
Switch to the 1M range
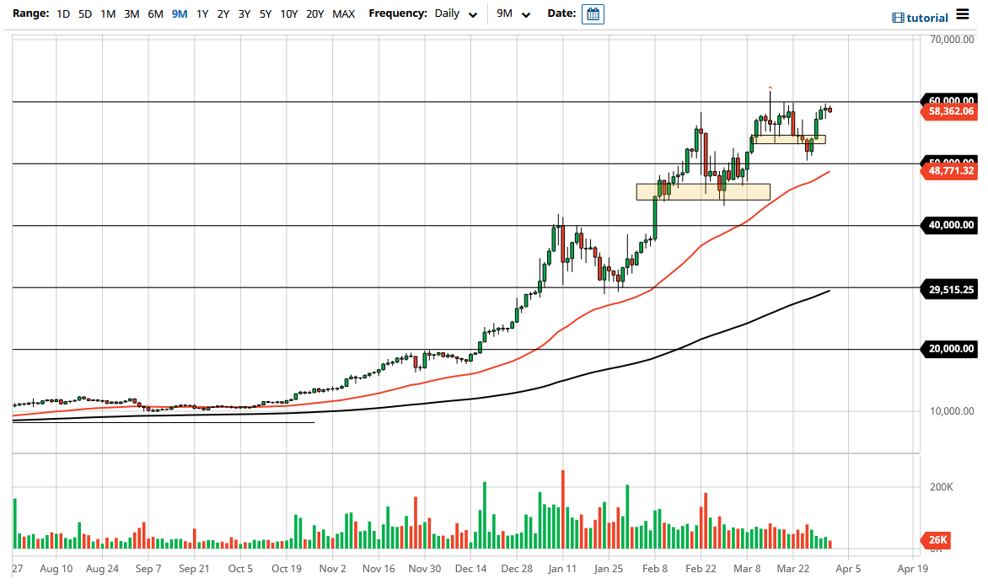point(108,13)
